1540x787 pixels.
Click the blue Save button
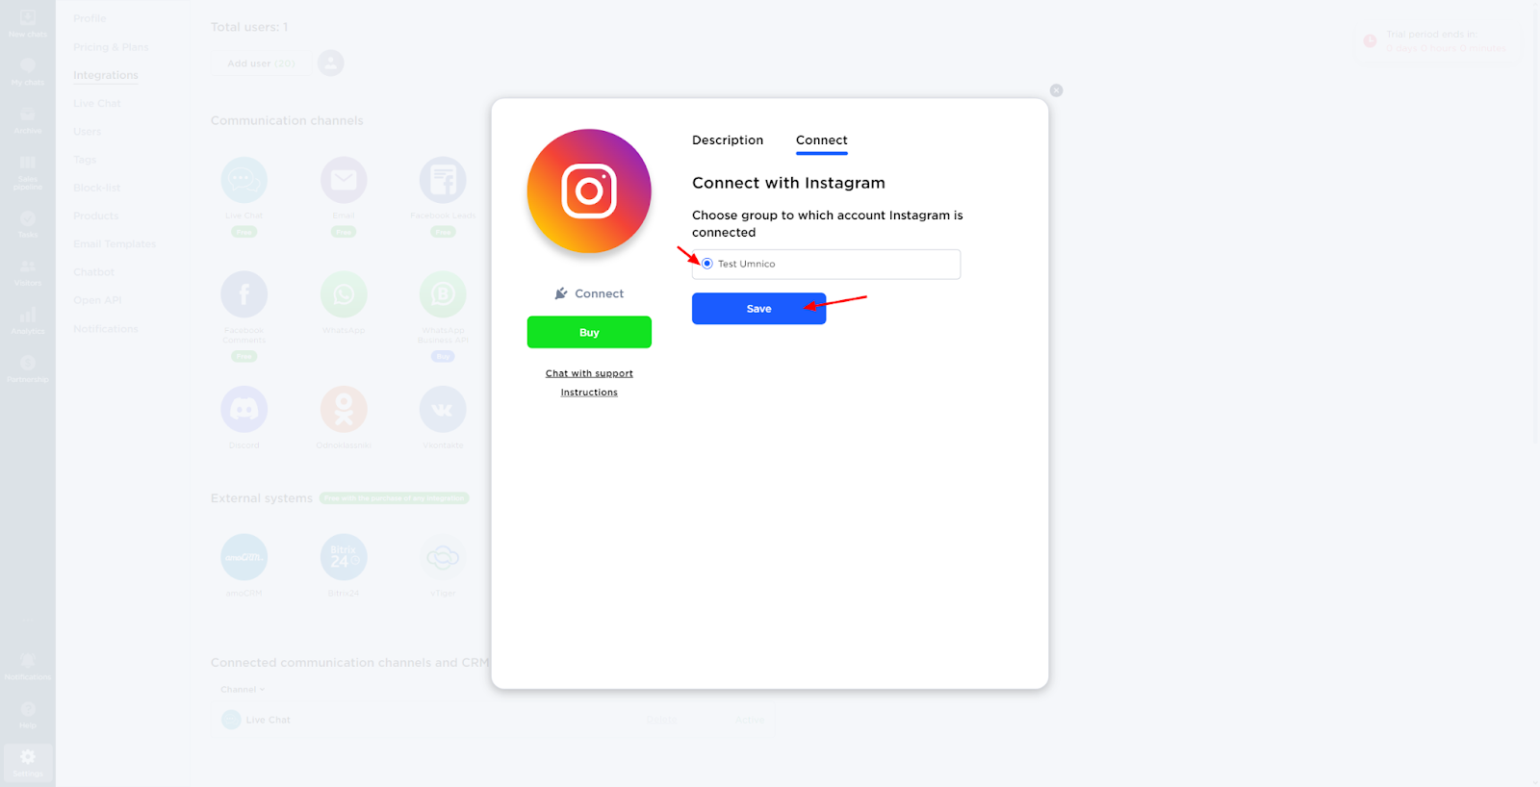pos(758,309)
